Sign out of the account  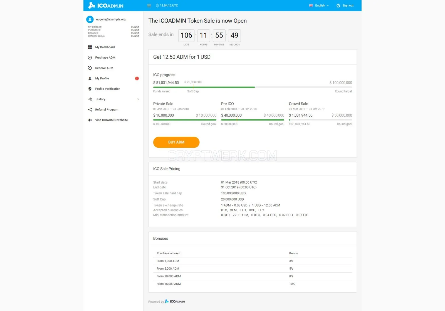(x=348, y=6)
